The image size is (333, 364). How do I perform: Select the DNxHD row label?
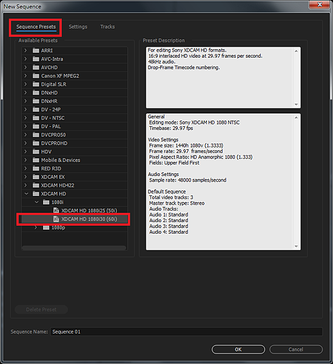pos(49,93)
